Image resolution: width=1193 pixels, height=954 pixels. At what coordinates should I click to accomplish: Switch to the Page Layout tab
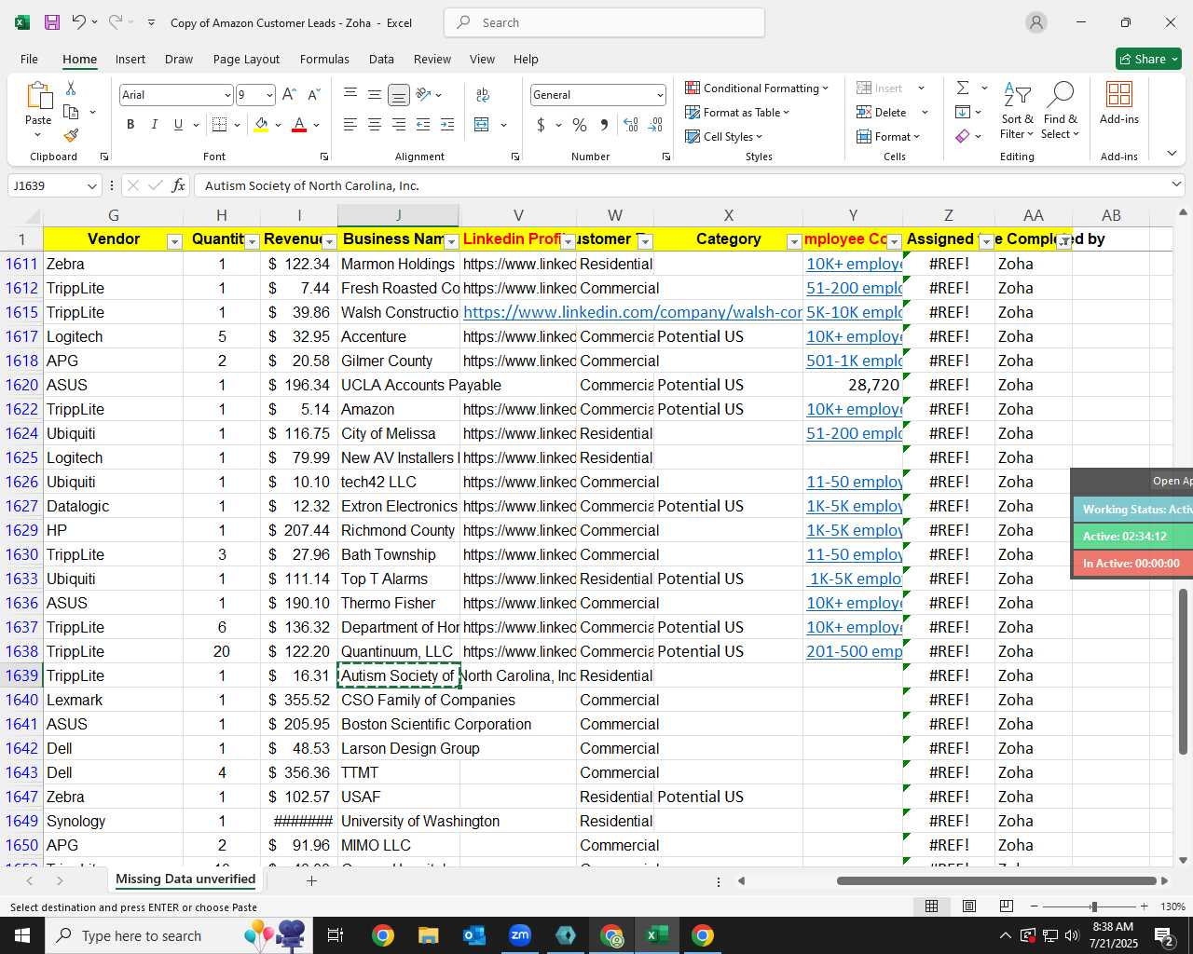click(246, 59)
